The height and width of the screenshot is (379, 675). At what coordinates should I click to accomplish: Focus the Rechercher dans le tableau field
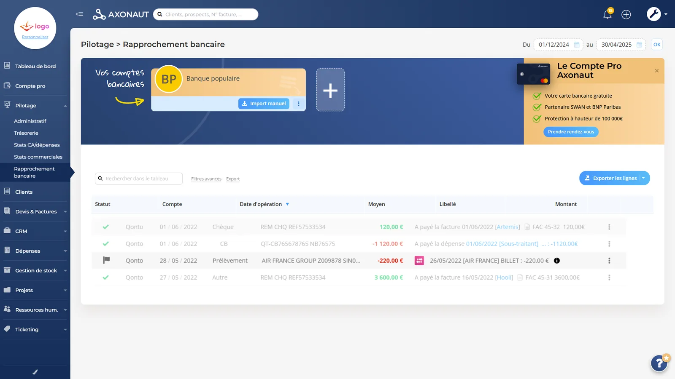click(139, 179)
